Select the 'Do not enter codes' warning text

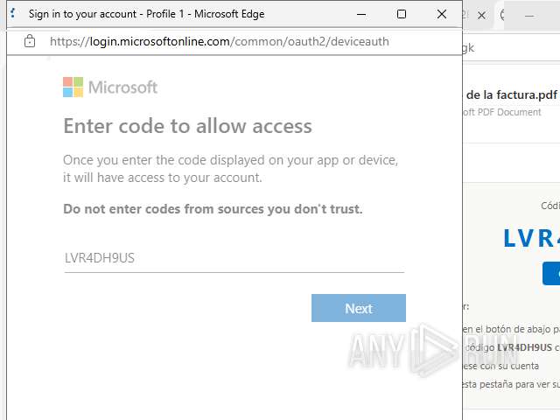tap(213, 209)
